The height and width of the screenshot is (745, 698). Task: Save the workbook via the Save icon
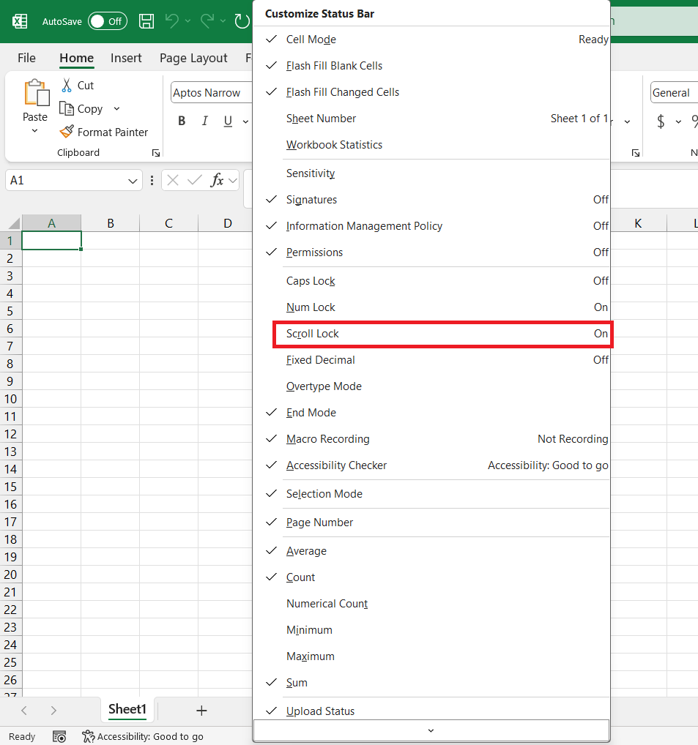coord(146,21)
